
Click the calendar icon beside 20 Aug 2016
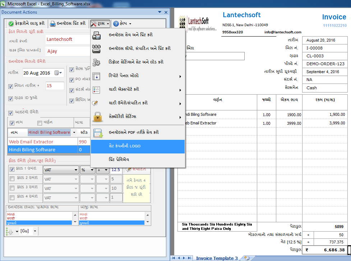tap(57, 73)
